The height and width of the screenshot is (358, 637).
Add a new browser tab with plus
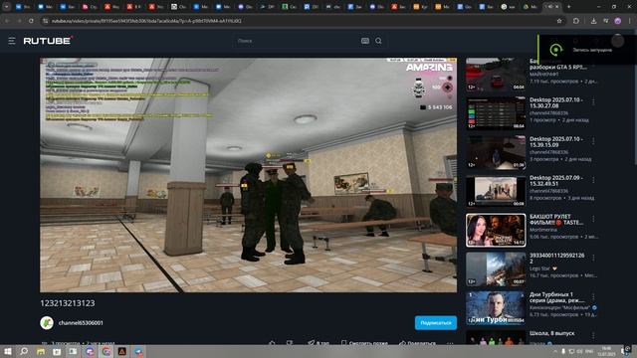[568, 7]
